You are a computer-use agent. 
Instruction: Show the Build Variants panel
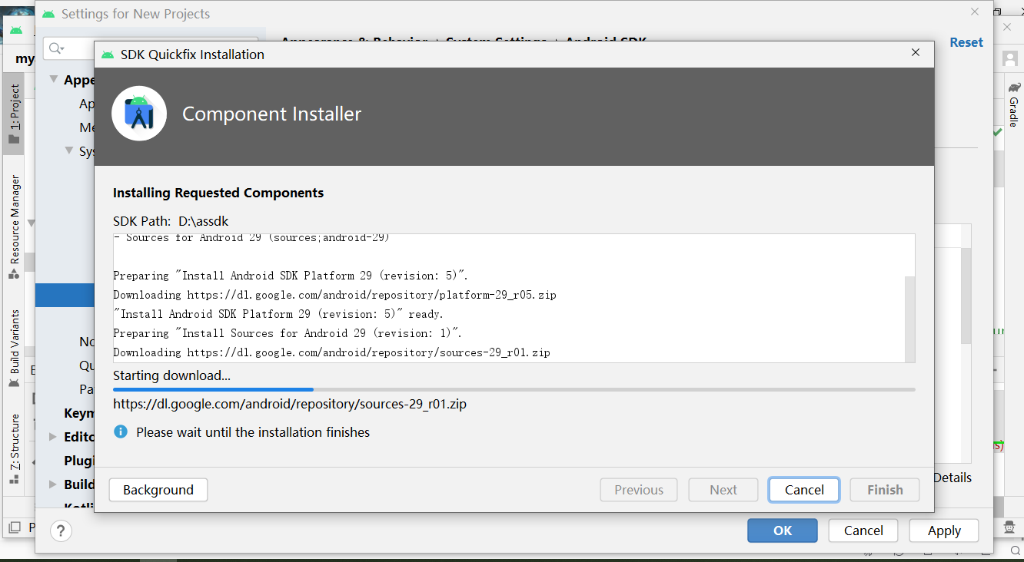(x=14, y=348)
